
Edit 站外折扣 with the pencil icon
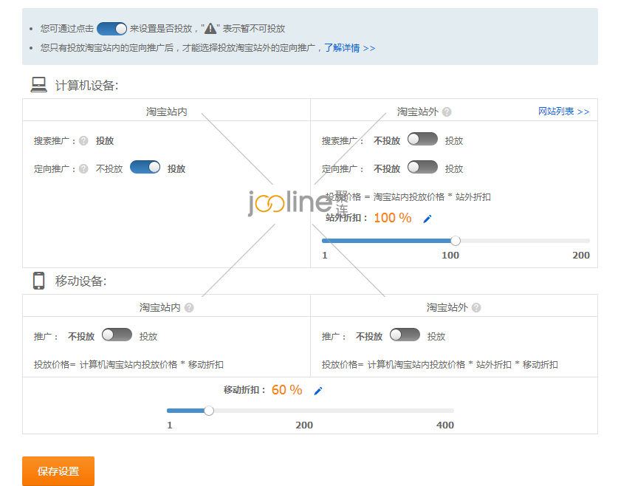[x=428, y=219]
